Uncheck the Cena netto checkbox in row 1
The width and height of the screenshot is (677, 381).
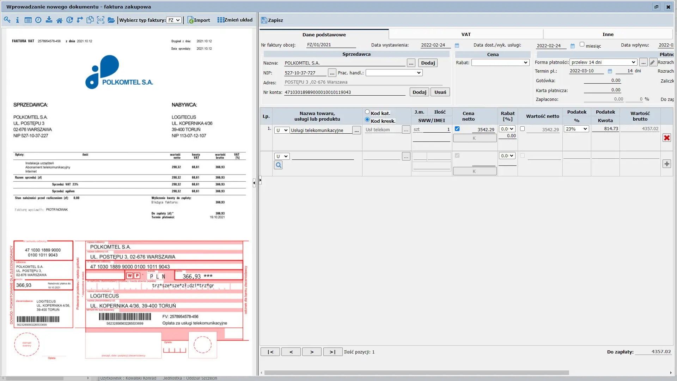point(457,129)
